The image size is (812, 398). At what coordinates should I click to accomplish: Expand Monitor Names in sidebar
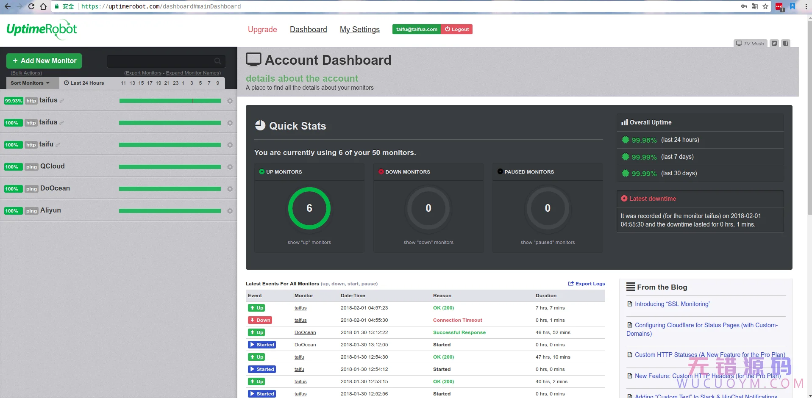pyautogui.click(x=193, y=73)
